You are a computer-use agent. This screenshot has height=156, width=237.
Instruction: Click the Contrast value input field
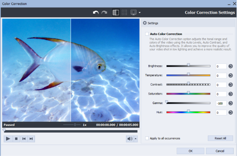(221, 85)
